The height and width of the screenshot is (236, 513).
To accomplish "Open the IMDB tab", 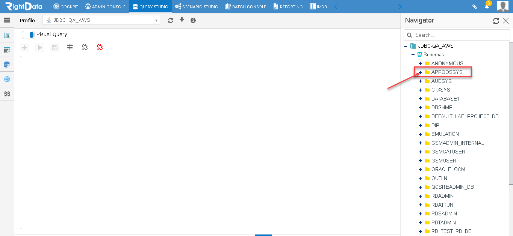I will pos(318,6).
